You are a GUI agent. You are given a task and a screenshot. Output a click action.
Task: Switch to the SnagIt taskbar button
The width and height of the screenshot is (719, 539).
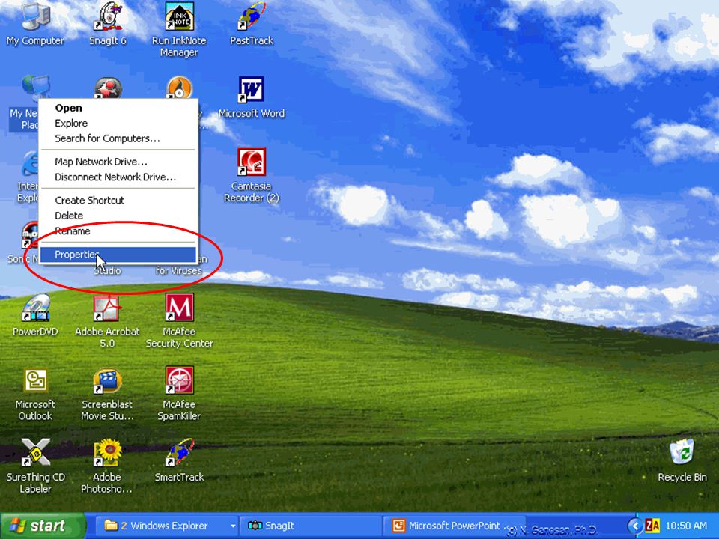click(312, 526)
